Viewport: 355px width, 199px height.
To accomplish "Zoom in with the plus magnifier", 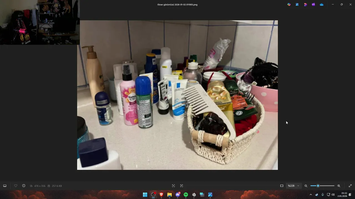I will pos(339,186).
